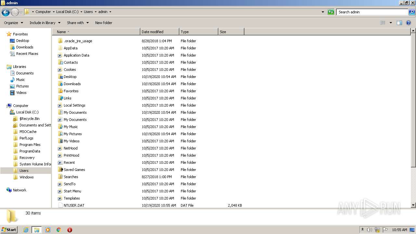Image resolution: width=416 pixels, height=234 pixels.
Task: Select the Favorites folder icon in file list
Action: pos(60,91)
